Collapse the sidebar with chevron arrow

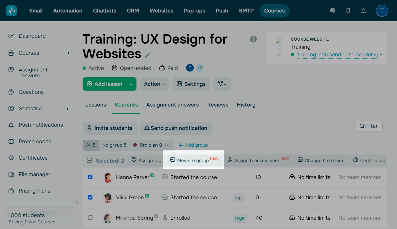77,202
